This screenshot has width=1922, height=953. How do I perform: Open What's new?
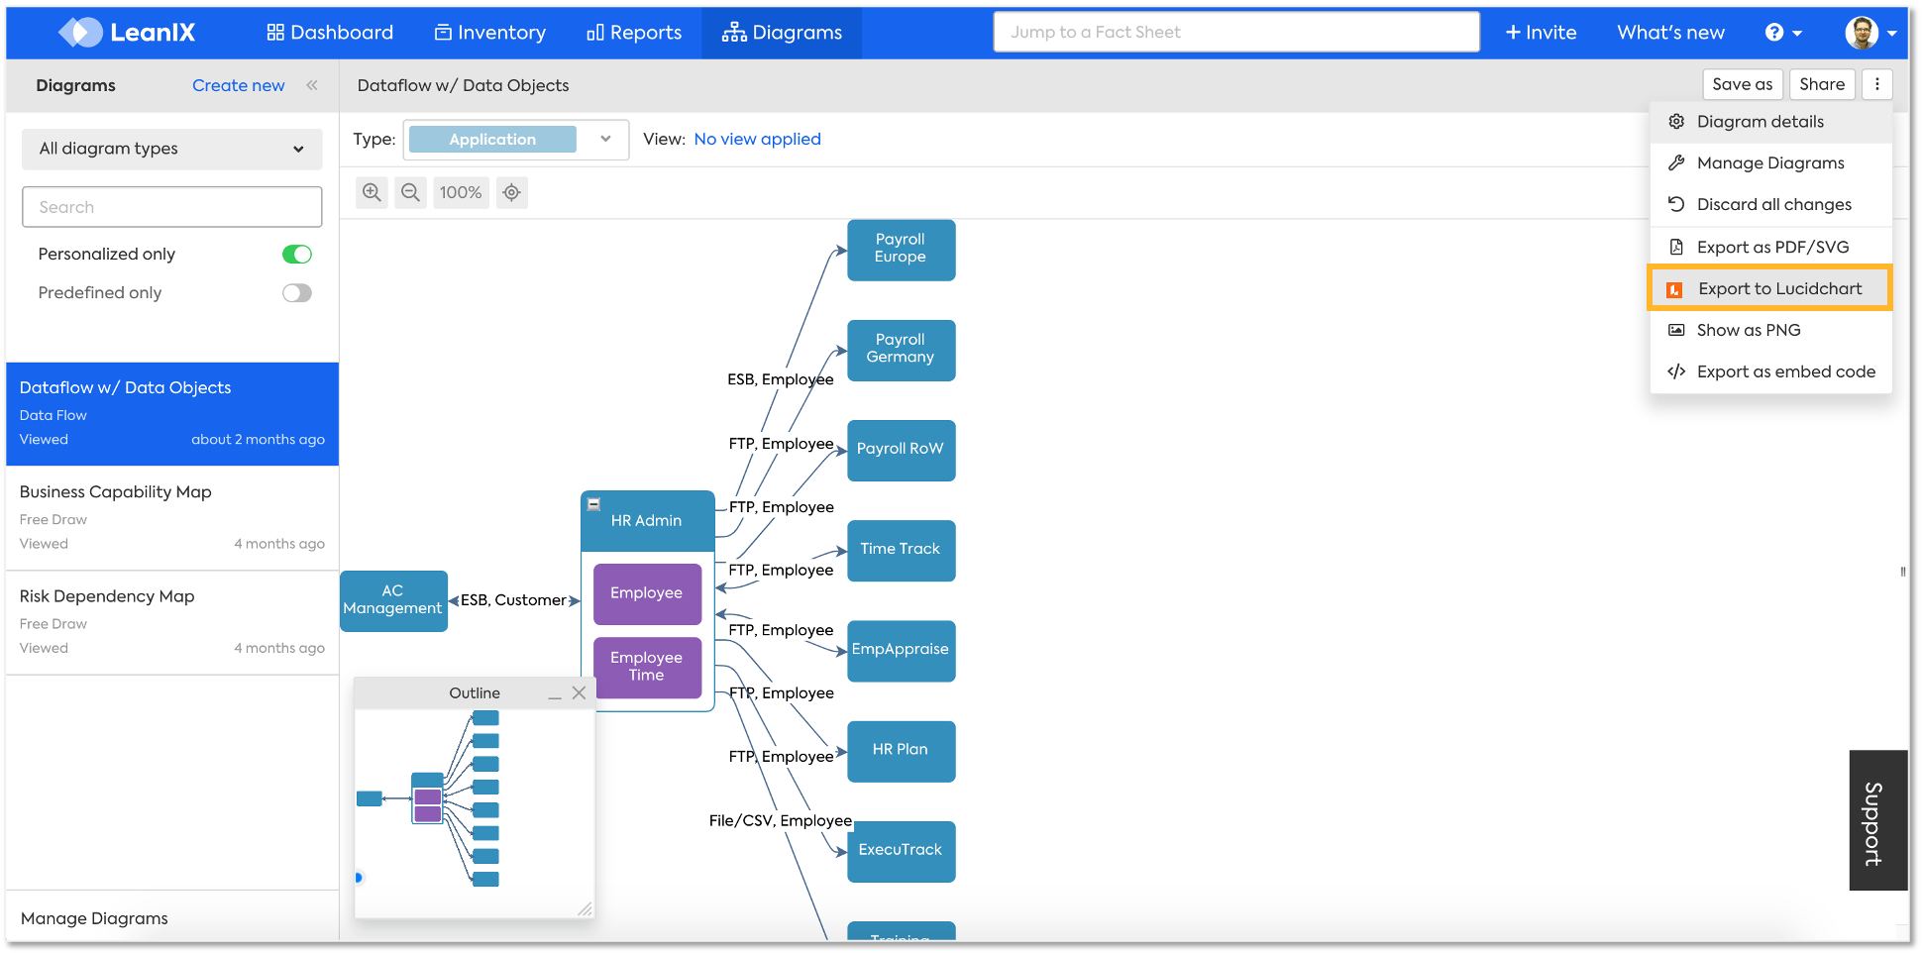coord(1670,33)
